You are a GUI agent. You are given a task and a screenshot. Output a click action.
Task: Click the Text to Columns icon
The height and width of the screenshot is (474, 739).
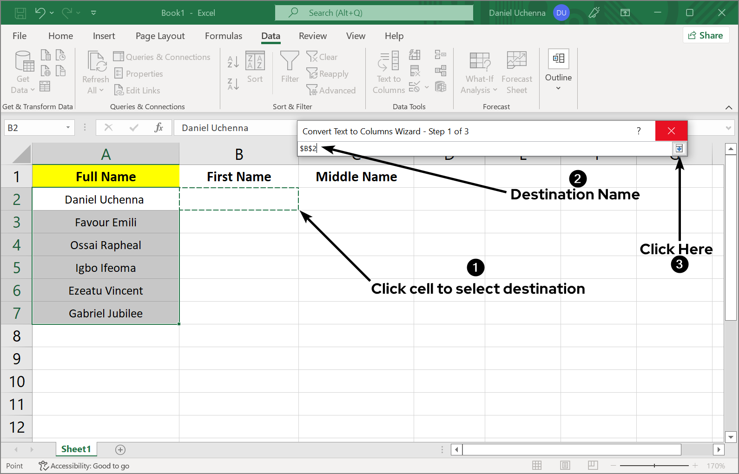[x=389, y=62]
